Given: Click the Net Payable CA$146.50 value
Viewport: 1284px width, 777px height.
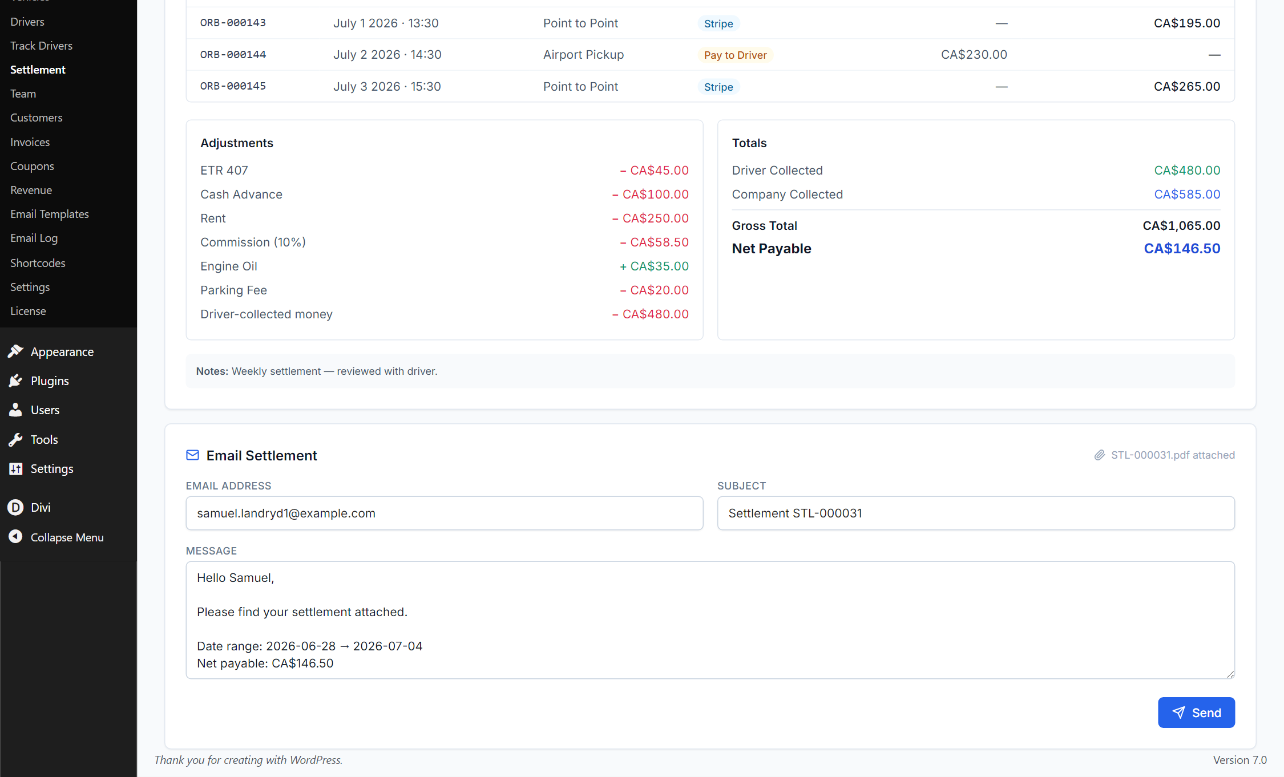Looking at the screenshot, I should pos(1182,249).
